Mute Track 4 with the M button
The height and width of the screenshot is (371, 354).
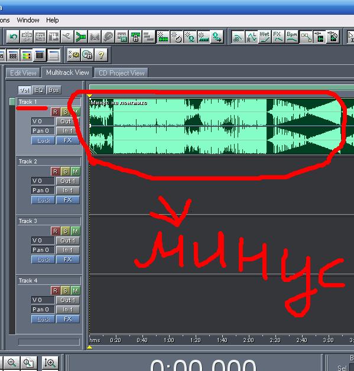click(x=76, y=291)
